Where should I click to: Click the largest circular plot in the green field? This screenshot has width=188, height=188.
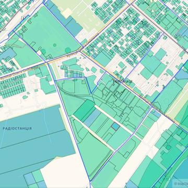68,50
